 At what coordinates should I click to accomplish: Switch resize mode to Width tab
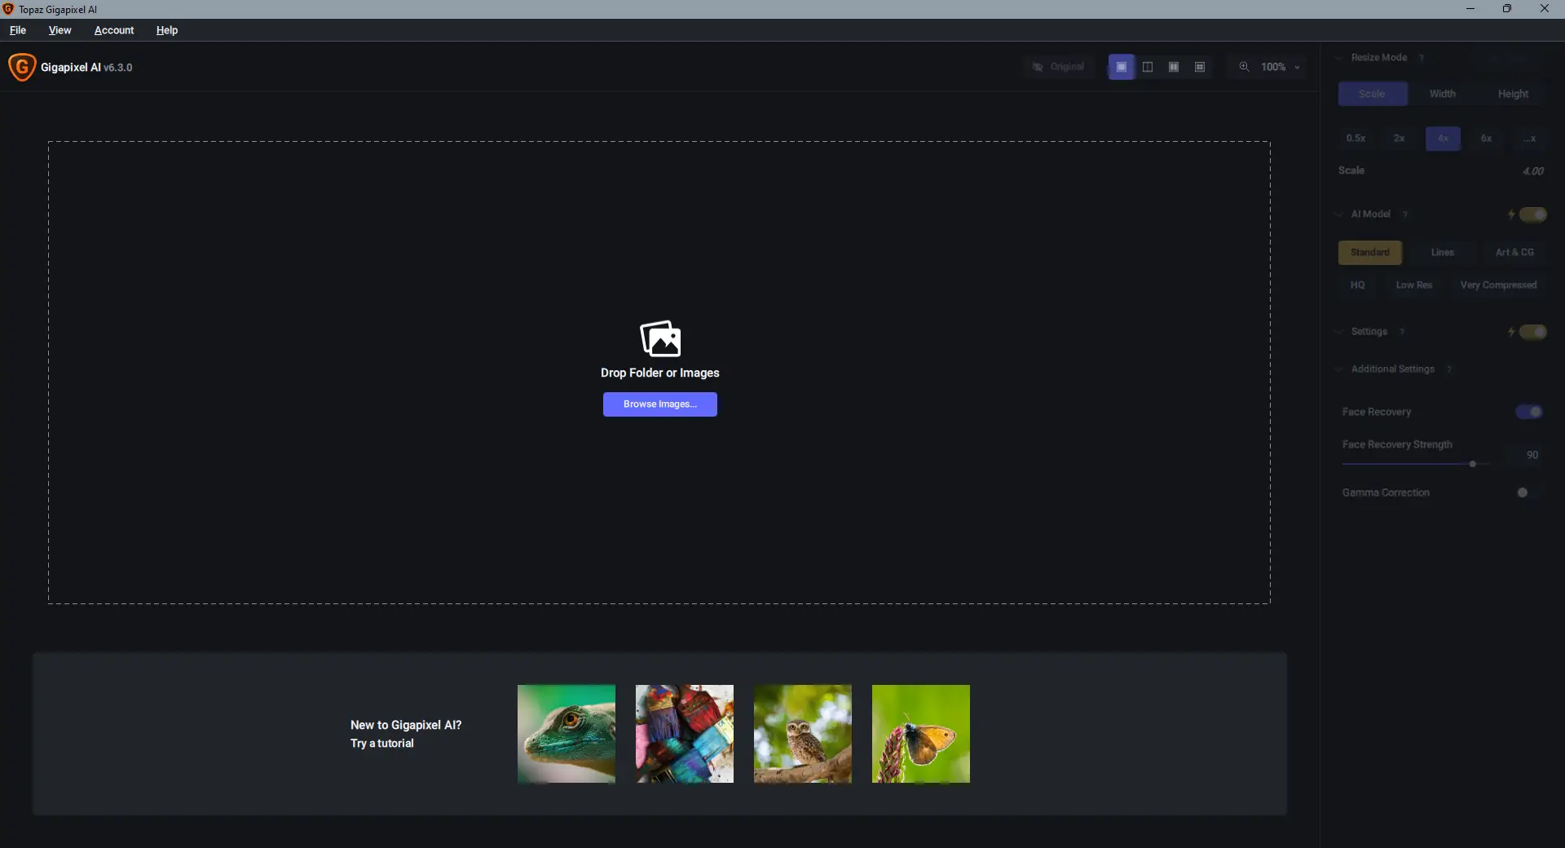pos(1443,94)
